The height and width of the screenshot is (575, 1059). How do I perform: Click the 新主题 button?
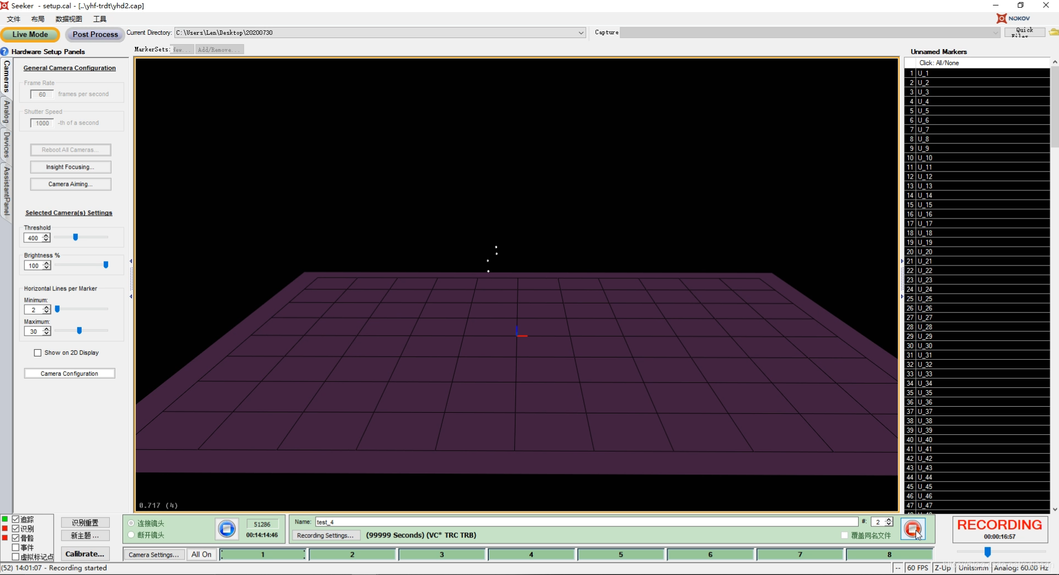(85, 535)
